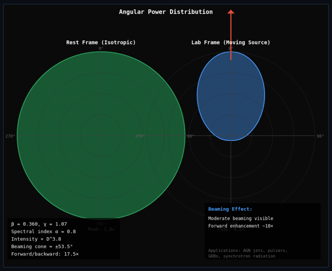Viewport: 332px width, 271px height.
Task: Click the Lab Frame (Moving Source) label
Action: 231,43
